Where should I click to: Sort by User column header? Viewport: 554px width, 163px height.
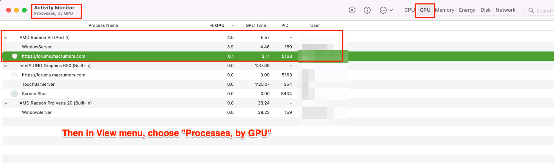[x=315, y=25]
